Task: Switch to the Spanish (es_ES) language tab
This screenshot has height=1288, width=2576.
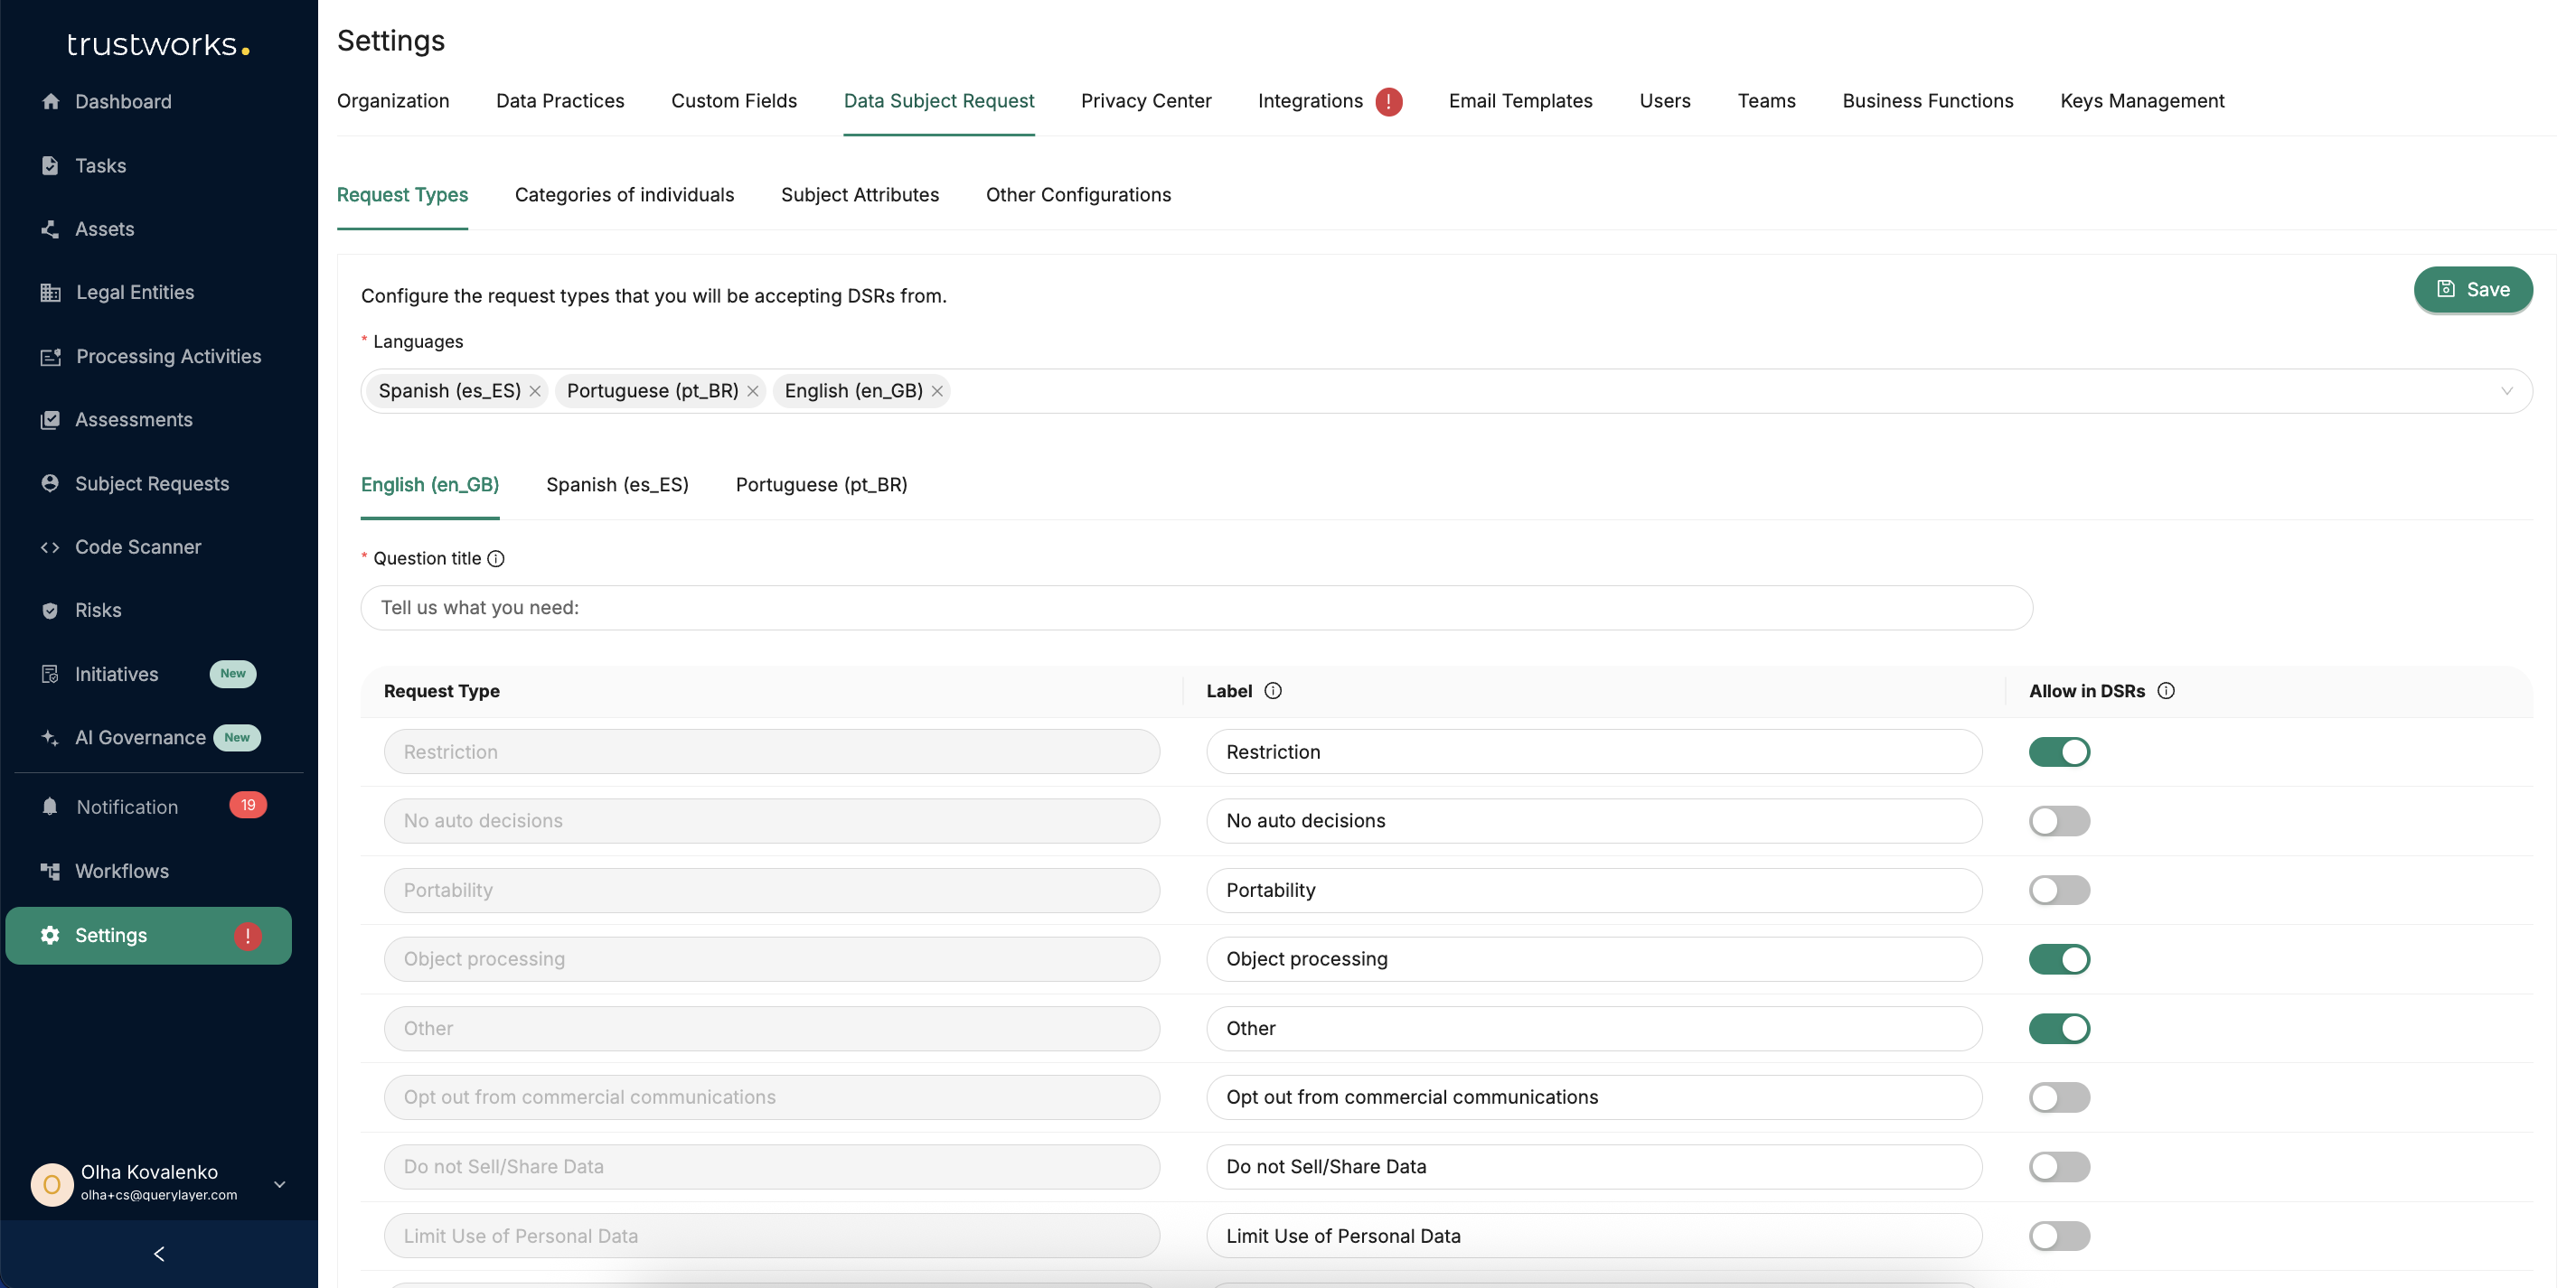Action: [x=617, y=486]
